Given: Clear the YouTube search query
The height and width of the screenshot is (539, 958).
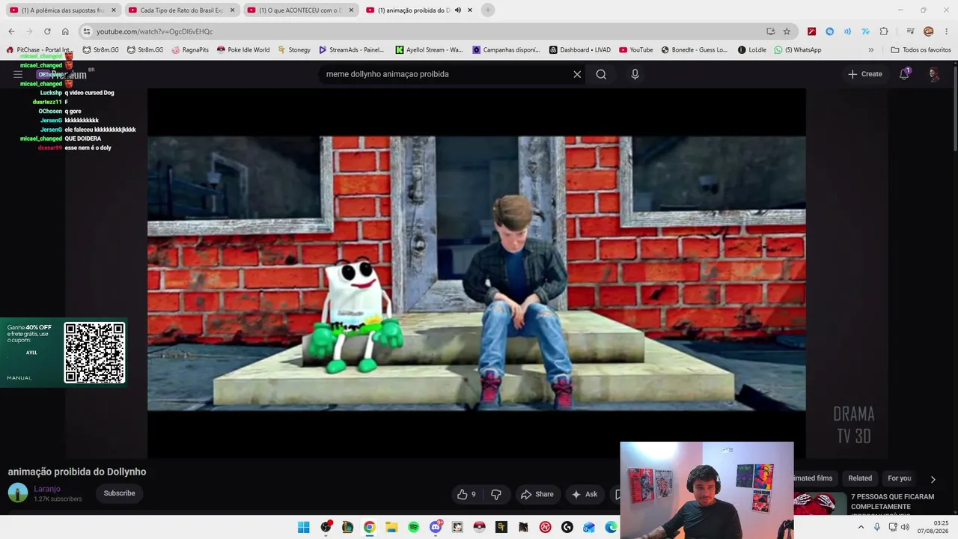Looking at the screenshot, I should [x=577, y=74].
